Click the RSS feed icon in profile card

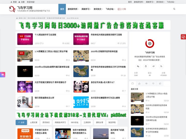(x=161, y=66)
